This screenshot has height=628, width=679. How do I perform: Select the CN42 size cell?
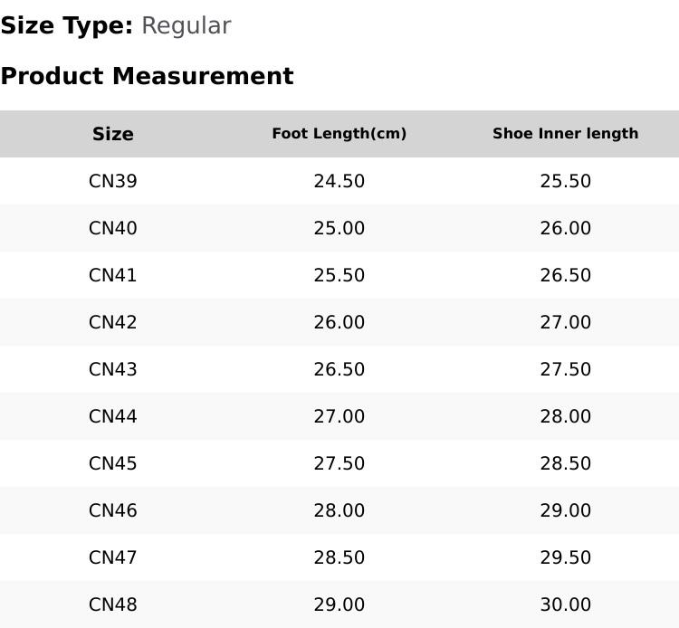[112, 322]
